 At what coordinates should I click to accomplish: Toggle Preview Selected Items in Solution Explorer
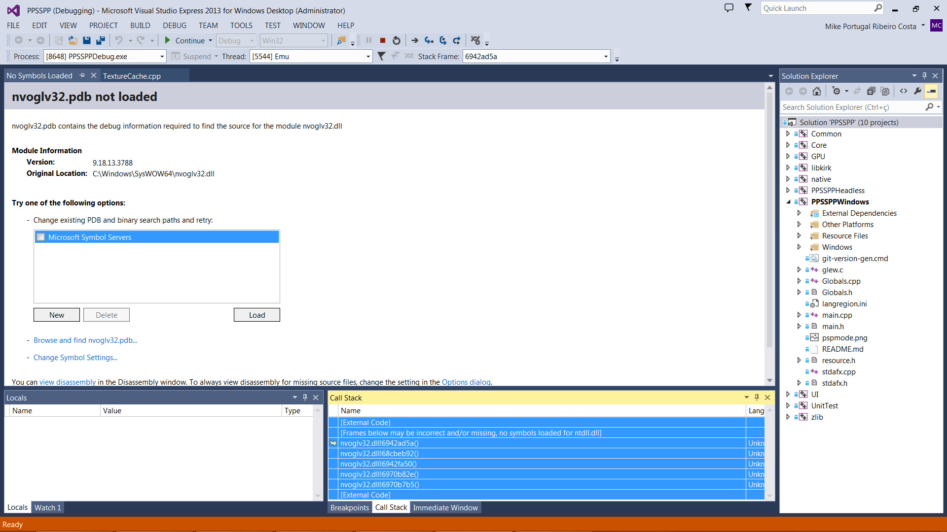click(x=931, y=91)
